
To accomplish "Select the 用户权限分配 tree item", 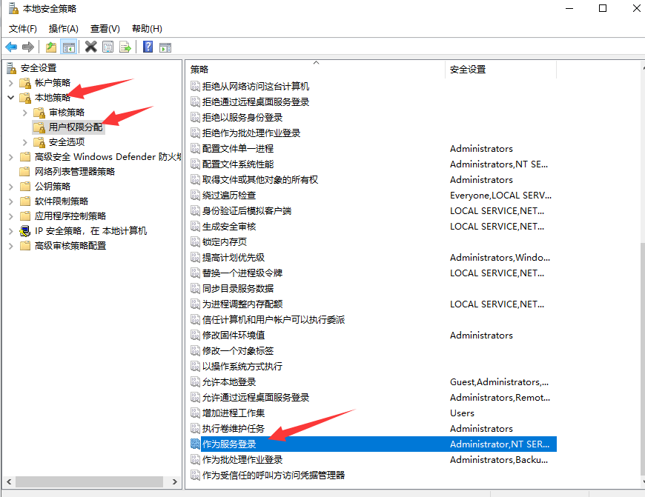I will [x=76, y=127].
